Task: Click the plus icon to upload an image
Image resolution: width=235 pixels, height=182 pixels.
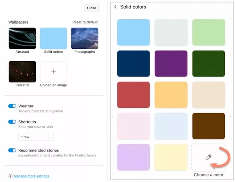Action: [54, 72]
